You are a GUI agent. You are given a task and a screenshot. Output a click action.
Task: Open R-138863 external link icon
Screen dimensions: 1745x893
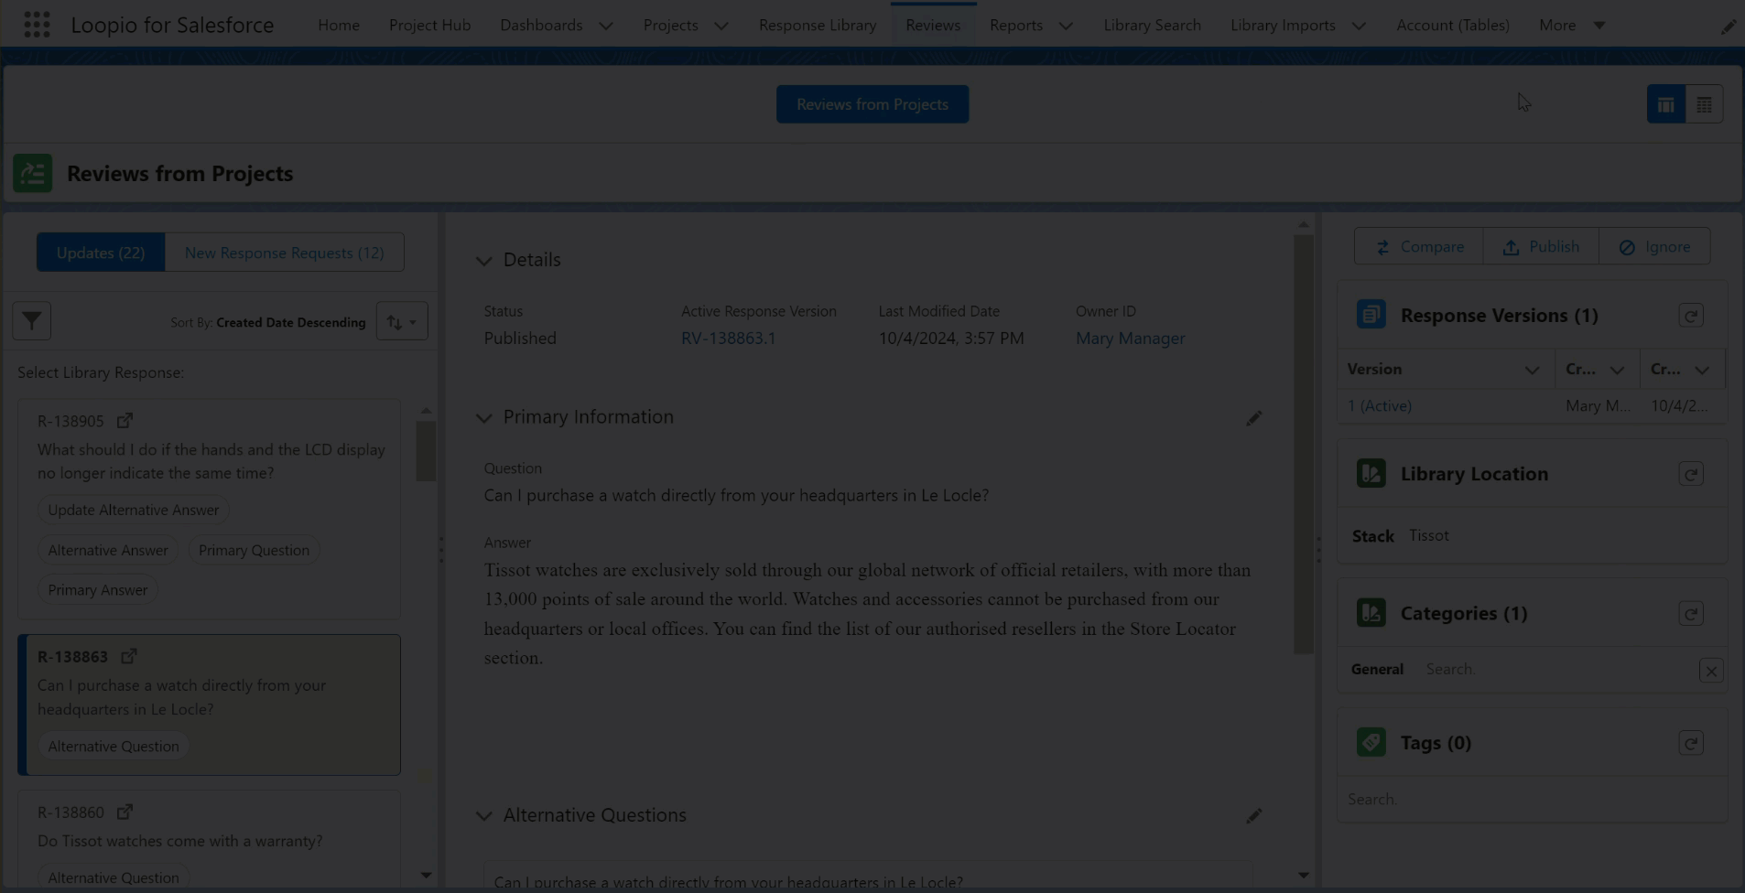[x=129, y=656]
